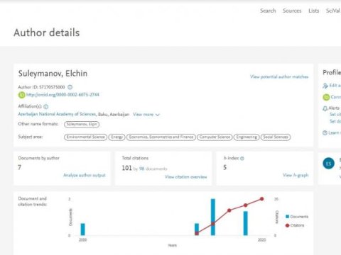Select the Engineering subject tag
The width and height of the screenshot is (341, 255).
click(x=247, y=137)
